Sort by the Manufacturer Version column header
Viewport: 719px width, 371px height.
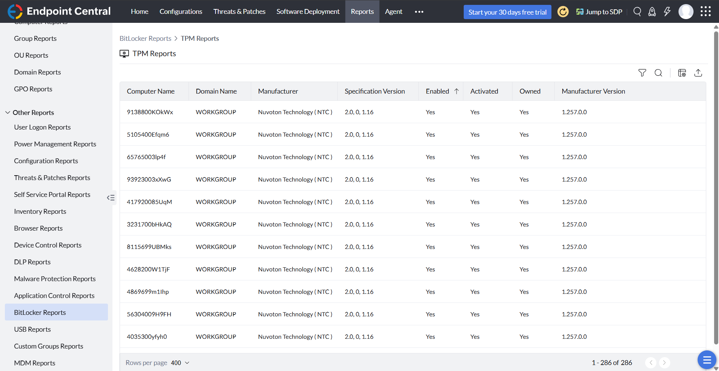tap(593, 91)
